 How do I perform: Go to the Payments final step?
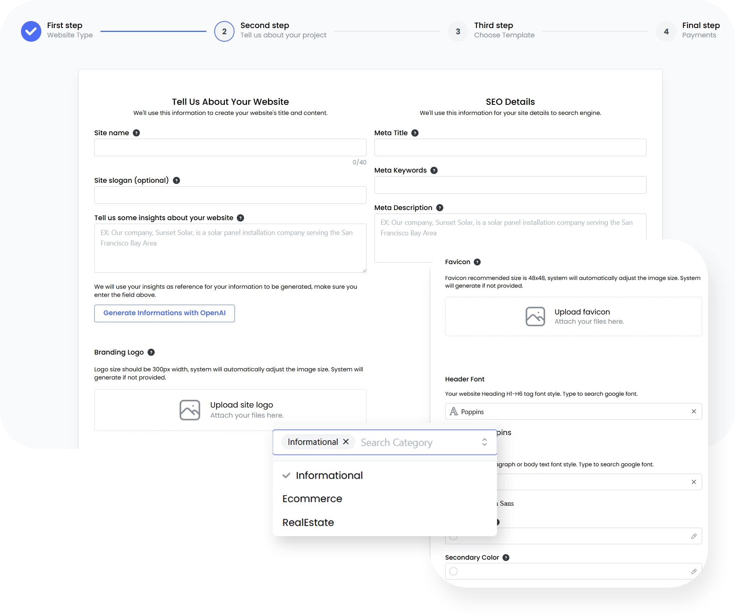pyautogui.click(x=666, y=31)
